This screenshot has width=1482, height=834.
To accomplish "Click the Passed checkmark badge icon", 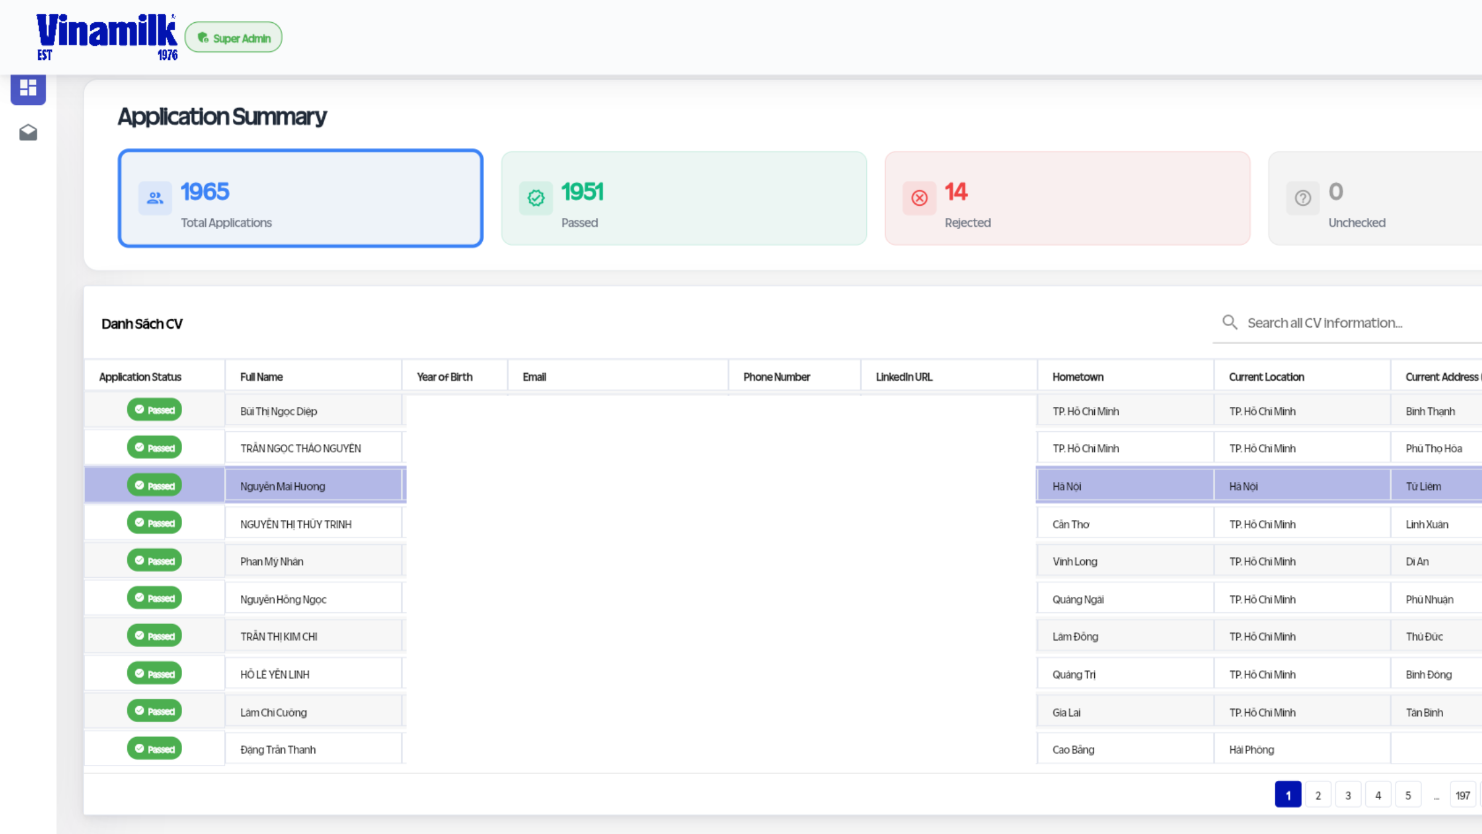I will (535, 198).
